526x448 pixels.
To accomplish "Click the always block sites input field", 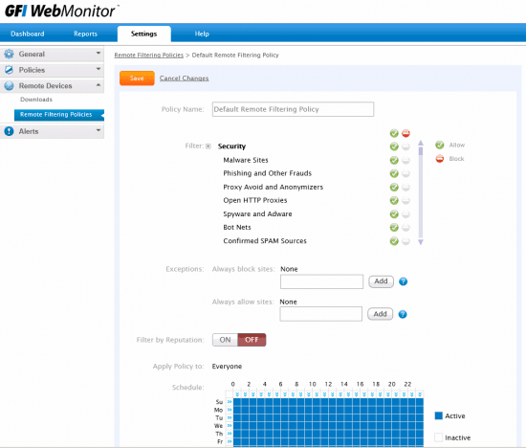I will [x=321, y=281].
